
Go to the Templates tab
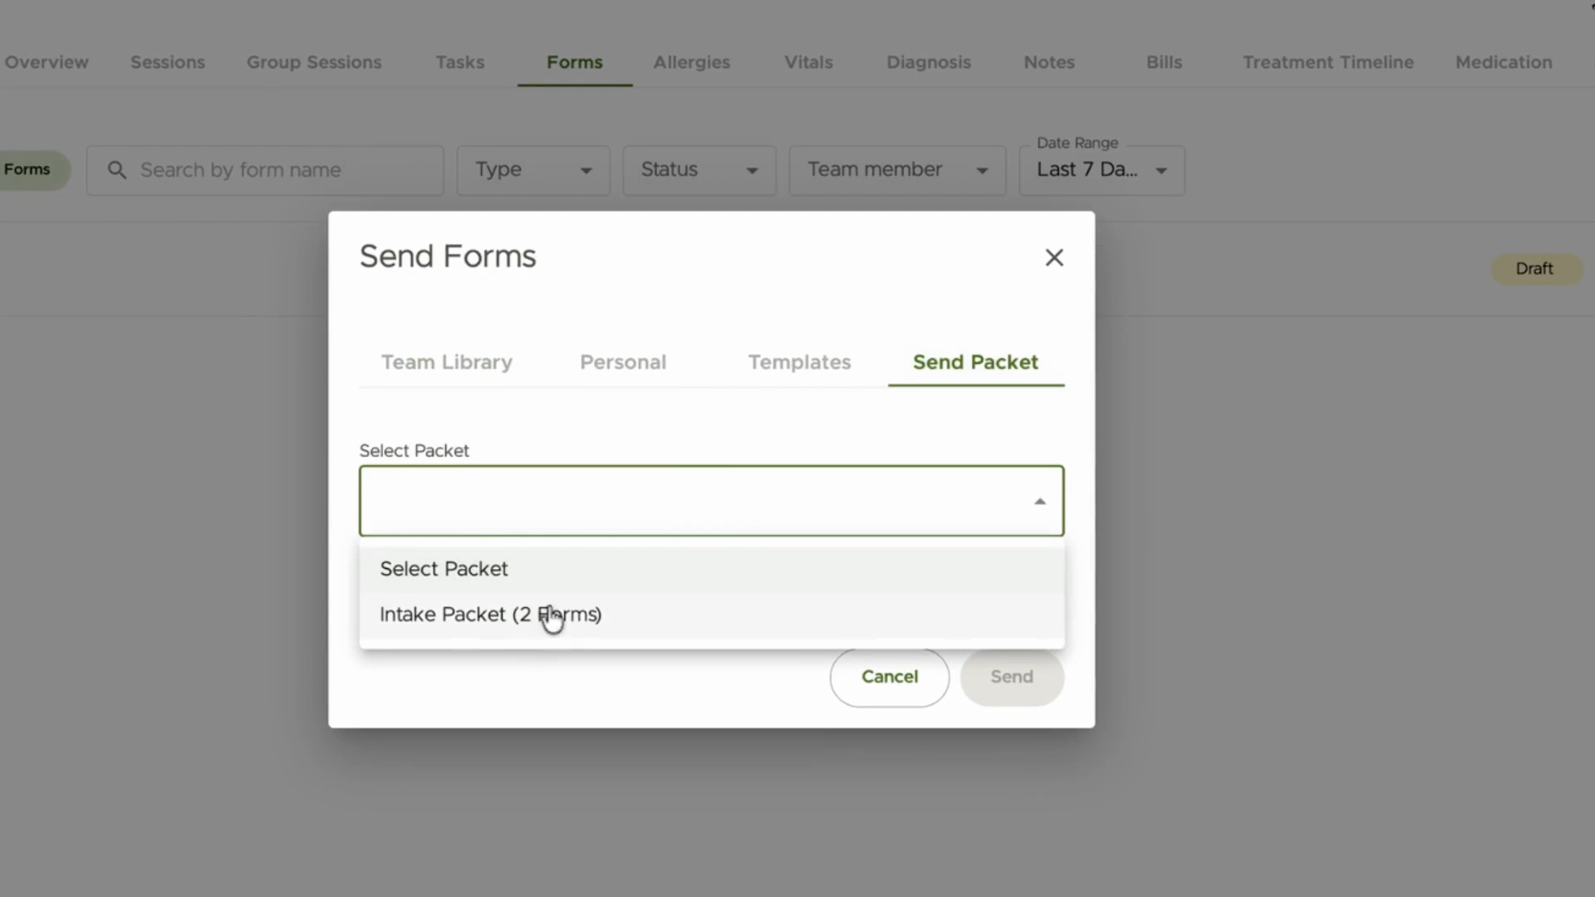click(x=799, y=362)
